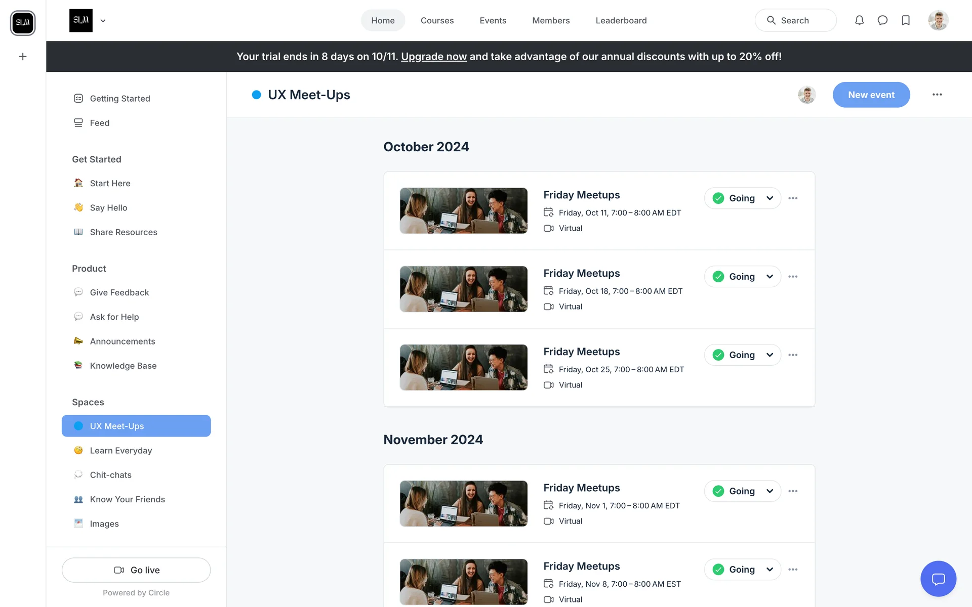This screenshot has width=972, height=607.
Task: Switch to the Courses tab
Action: [x=437, y=20]
